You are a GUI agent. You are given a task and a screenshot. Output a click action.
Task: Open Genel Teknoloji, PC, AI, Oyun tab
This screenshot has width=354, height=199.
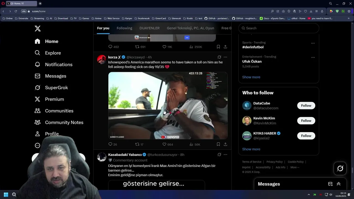click(191, 28)
